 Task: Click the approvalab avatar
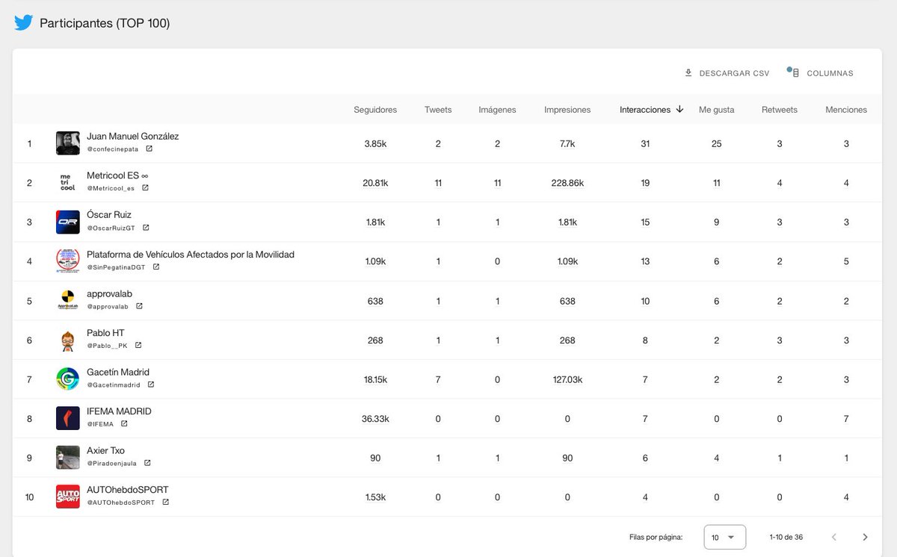click(x=68, y=300)
